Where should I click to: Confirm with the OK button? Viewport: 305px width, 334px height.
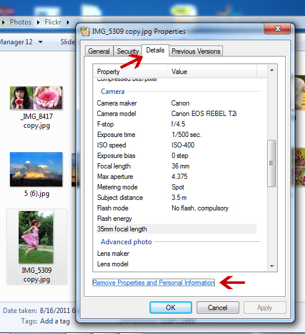point(171,308)
